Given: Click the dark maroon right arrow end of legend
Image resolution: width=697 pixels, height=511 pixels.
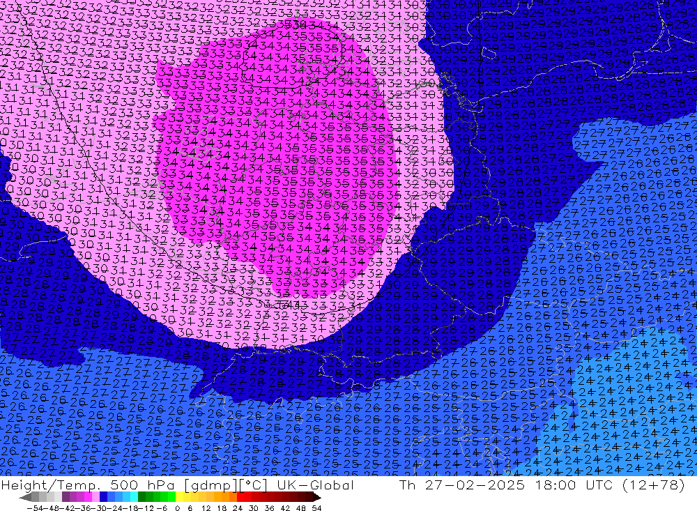Looking at the screenshot, I should [316, 497].
